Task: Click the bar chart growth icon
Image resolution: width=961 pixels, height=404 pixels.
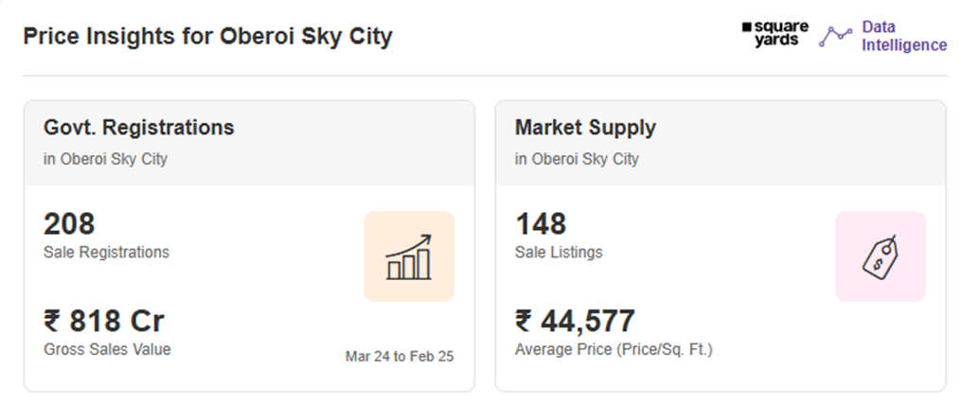Action: click(409, 256)
